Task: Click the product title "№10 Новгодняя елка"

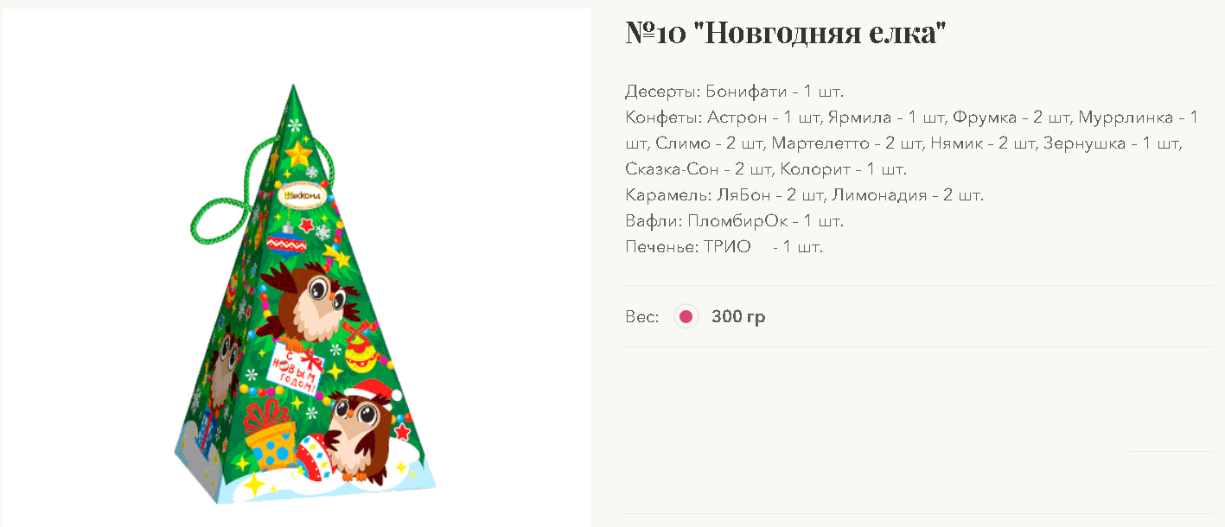Action: tap(786, 34)
